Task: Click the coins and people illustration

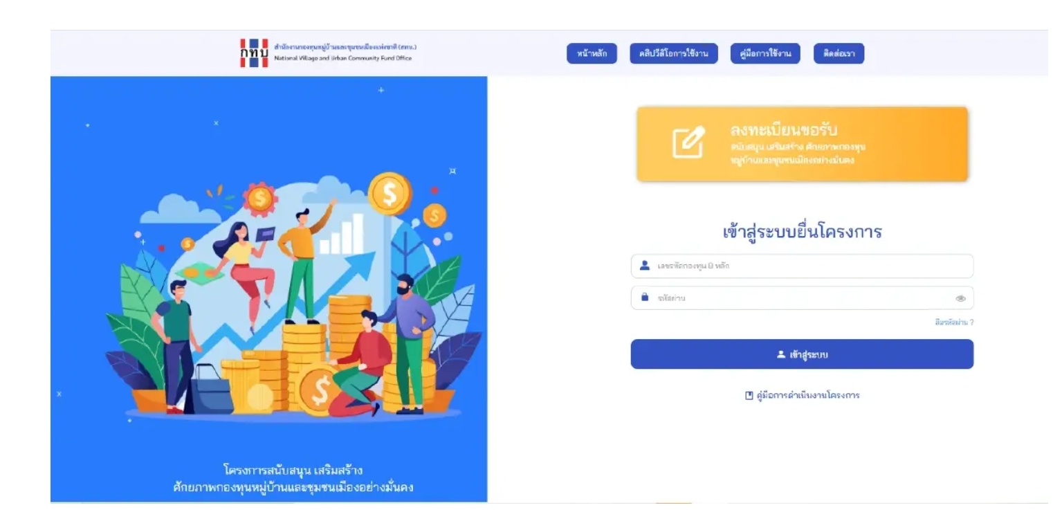Action: (x=291, y=298)
